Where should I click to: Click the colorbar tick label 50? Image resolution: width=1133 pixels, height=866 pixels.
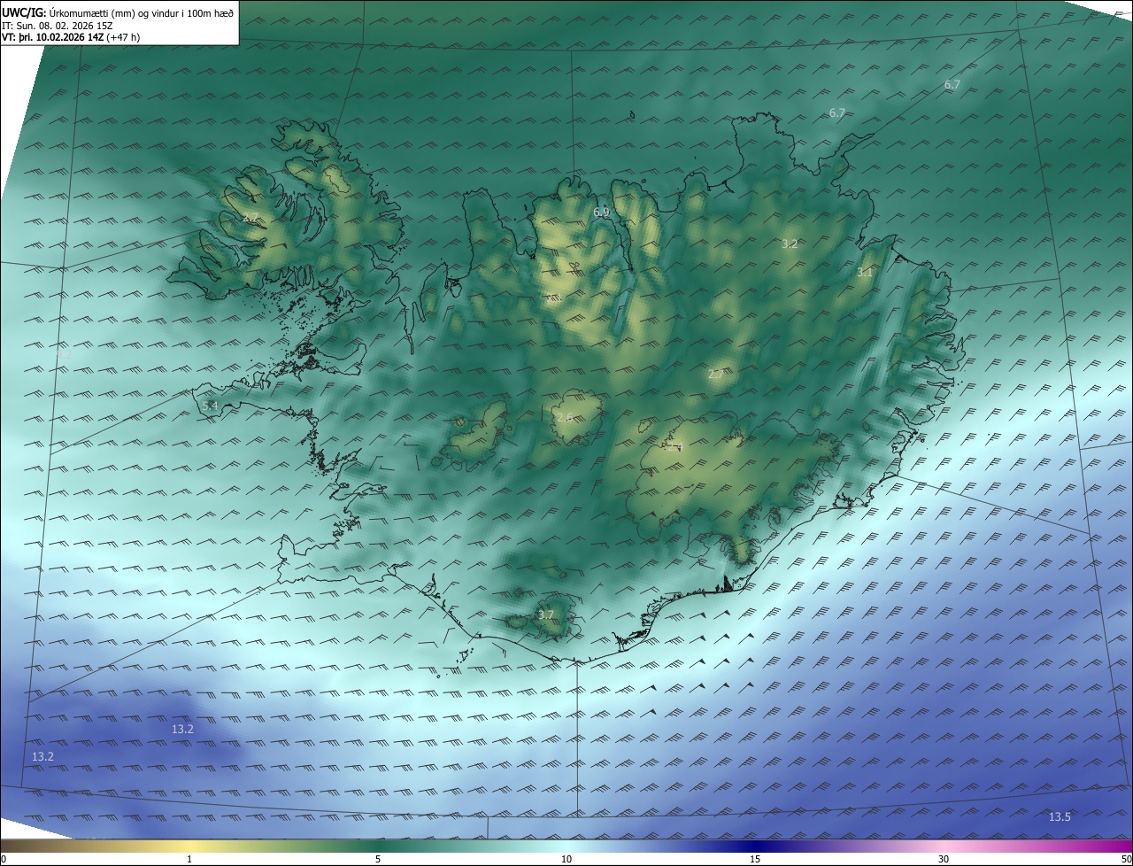click(x=1126, y=859)
